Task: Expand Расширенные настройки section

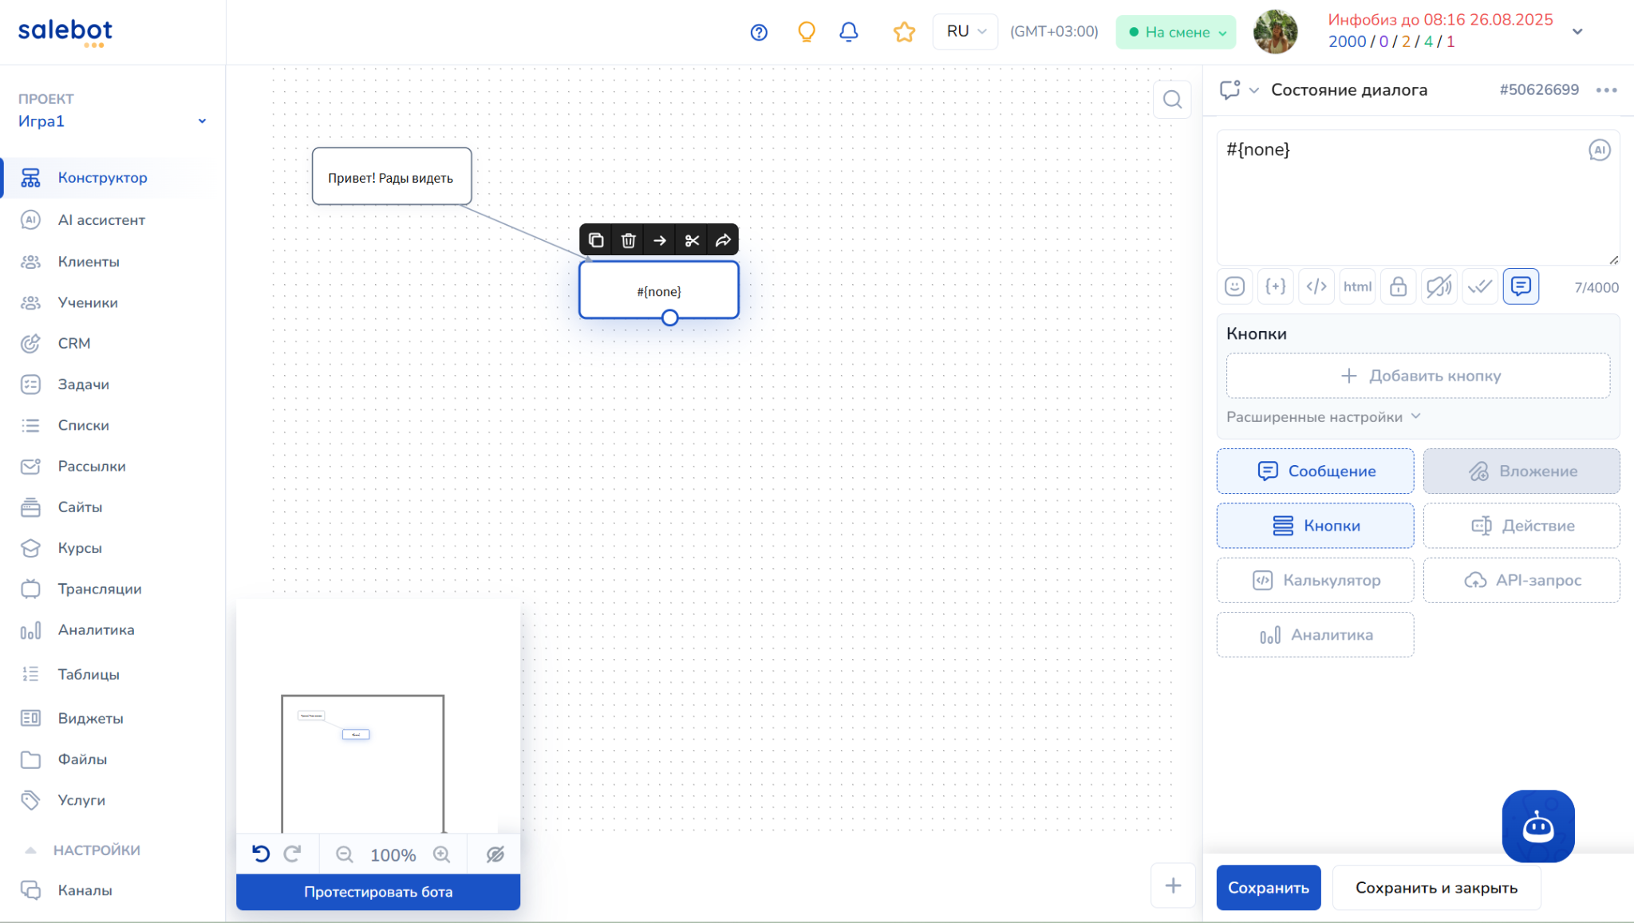Action: [x=1323, y=417]
